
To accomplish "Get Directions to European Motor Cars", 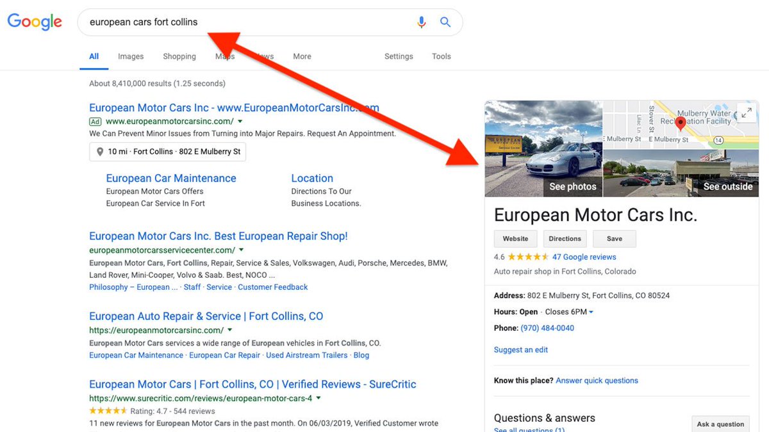I will pyautogui.click(x=565, y=238).
